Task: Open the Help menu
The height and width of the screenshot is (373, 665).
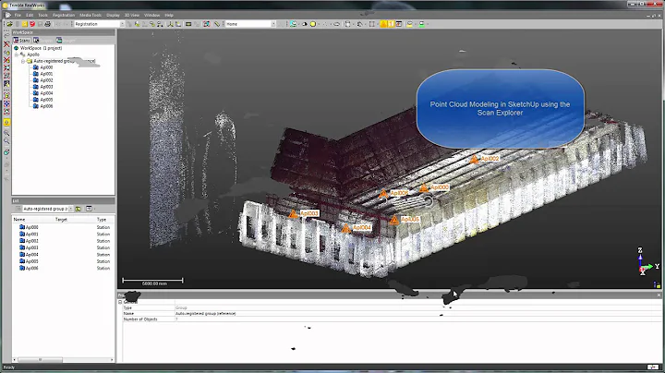Action: 169,15
